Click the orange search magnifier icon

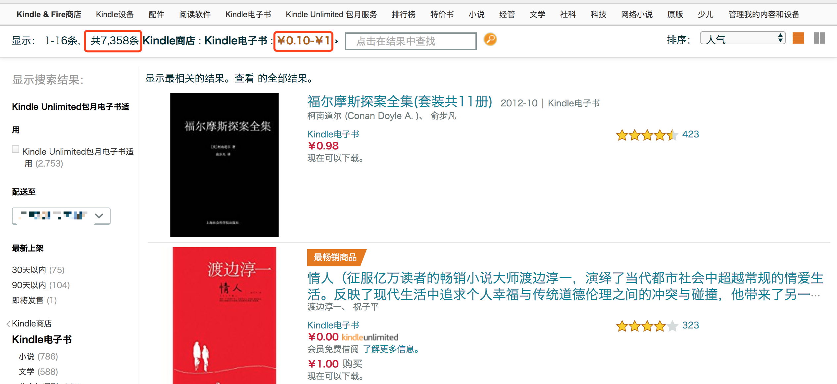490,39
